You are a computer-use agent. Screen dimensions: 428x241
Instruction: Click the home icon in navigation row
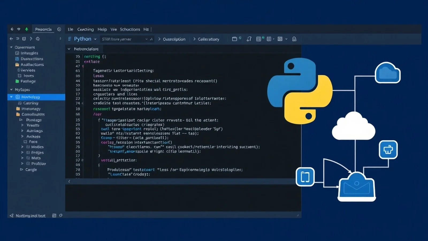click(x=38, y=39)
